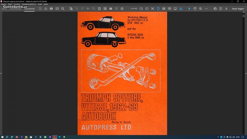This screenshot has width=247, height=139.
Task: Open the search magnifier tool
Action: click(63, 9)
